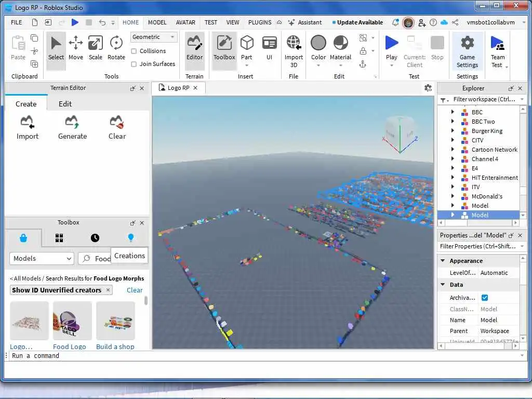
Task: Open the Assistant
Action: [304, 22]
